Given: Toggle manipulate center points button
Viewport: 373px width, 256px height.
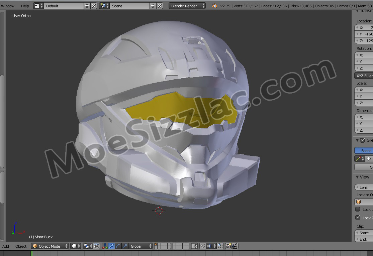Looking at the screenshot, I should (x=96, y=246).
